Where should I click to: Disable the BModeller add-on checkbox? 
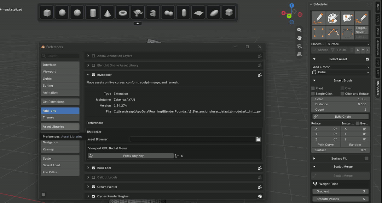(93, 75)
